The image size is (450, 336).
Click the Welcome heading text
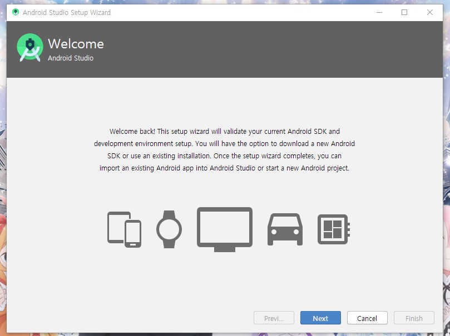76,44
